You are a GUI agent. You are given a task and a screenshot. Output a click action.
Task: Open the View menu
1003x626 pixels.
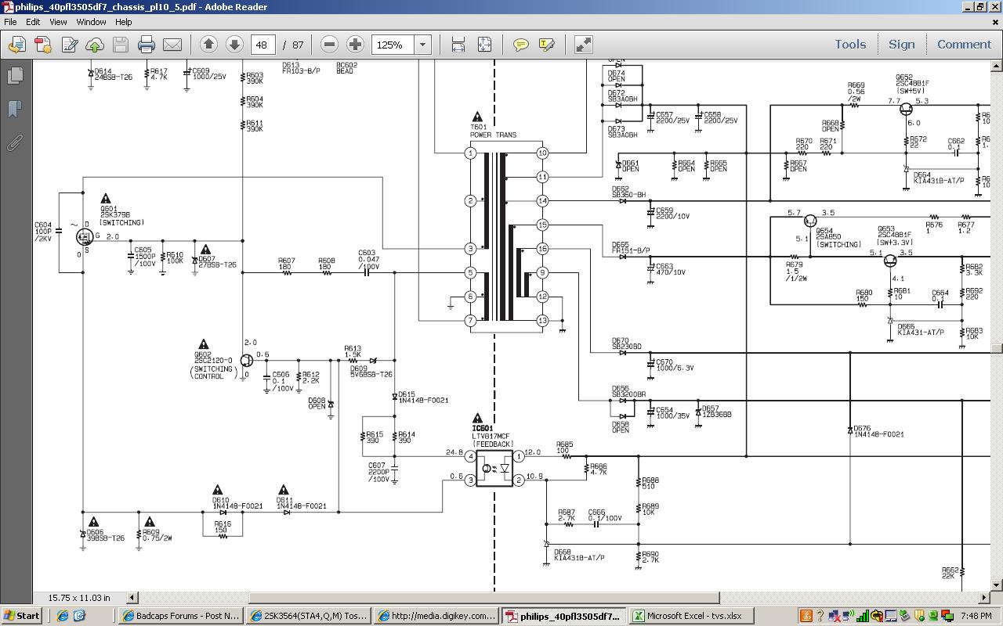tap(58, 22)
